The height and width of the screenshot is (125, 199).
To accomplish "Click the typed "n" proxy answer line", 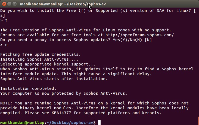I will coord(4,45).
